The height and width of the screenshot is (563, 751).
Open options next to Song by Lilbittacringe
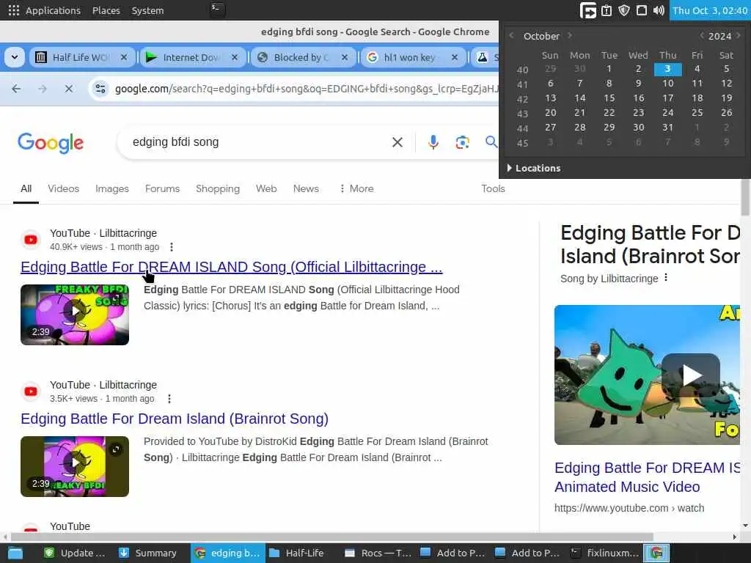pyautogui.click(x=666, y=278)
